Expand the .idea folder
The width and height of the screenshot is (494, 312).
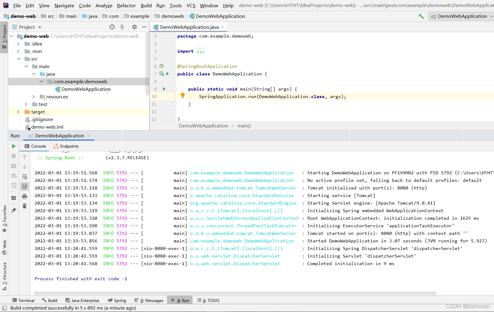(x=18, y=44)
